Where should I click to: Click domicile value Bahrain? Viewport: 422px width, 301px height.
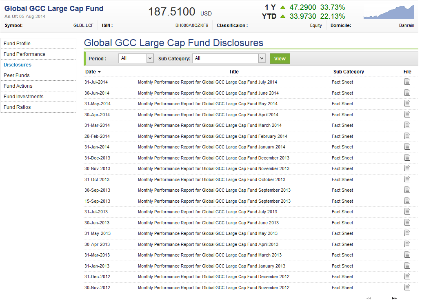pos(406,26)
